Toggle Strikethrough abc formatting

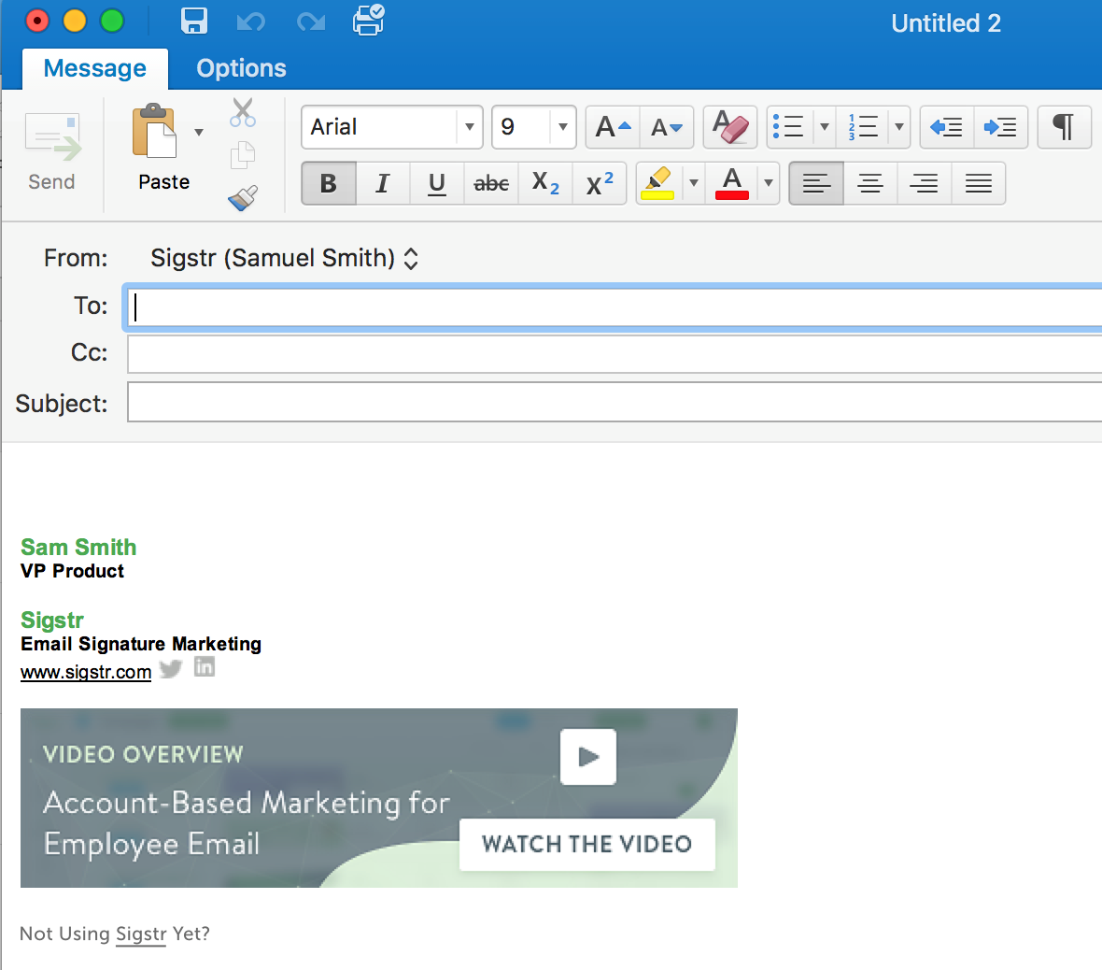click(491, 183)
